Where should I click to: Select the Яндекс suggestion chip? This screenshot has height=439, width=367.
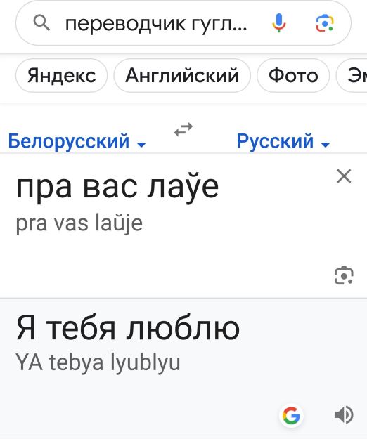click(62, 76)
